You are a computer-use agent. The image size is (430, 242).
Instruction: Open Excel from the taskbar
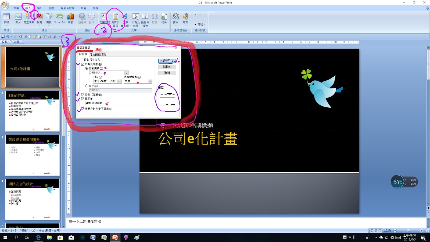pos(104,237)
